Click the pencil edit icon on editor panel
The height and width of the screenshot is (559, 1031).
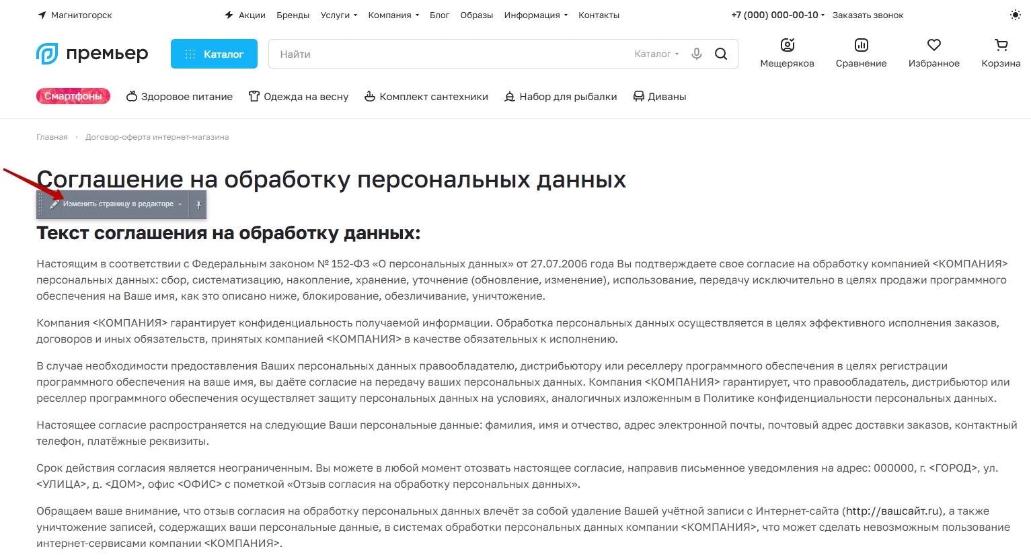(55, 204)
